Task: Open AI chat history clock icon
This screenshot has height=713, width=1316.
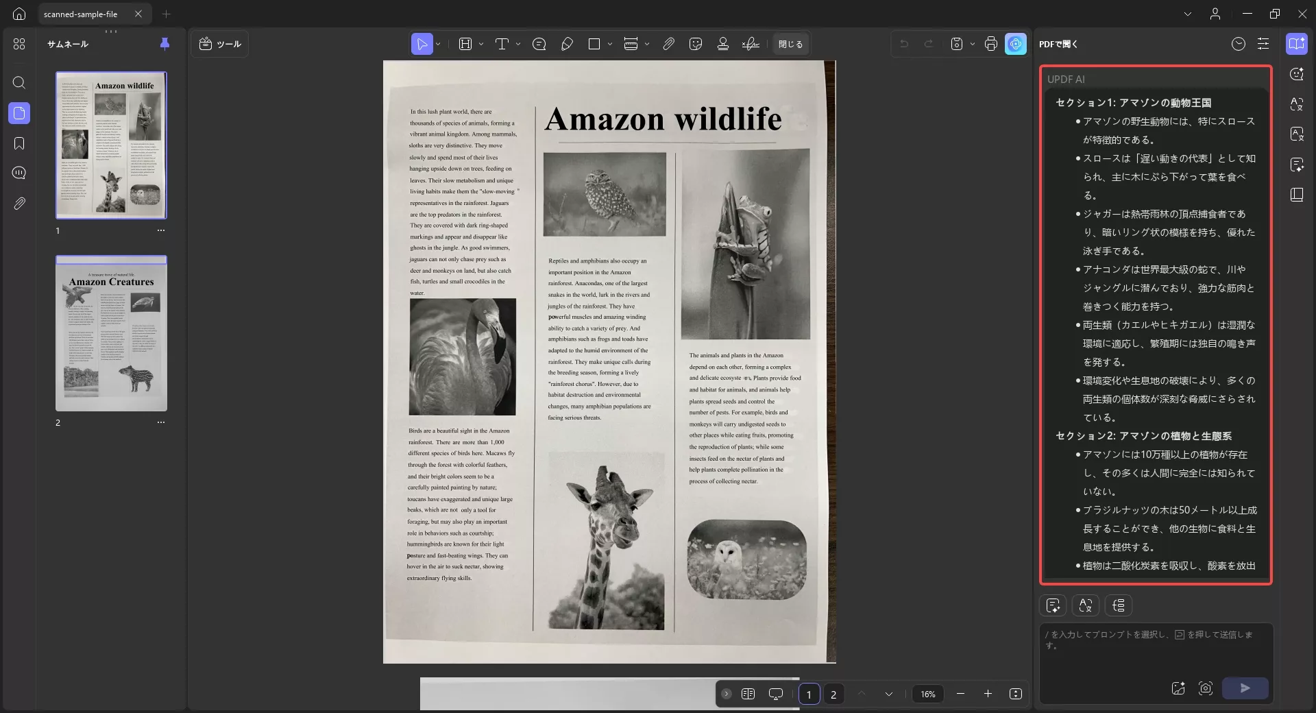Action: [1239, 44]
